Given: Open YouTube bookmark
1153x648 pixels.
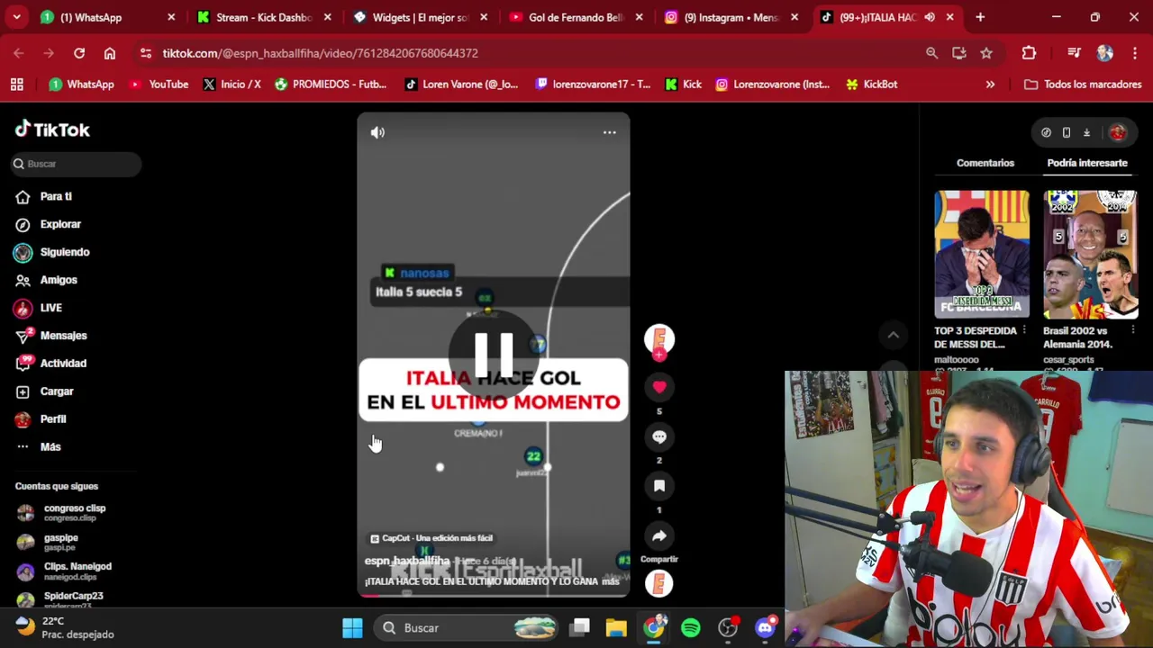Looking at the screenshot, I should 159,84.
